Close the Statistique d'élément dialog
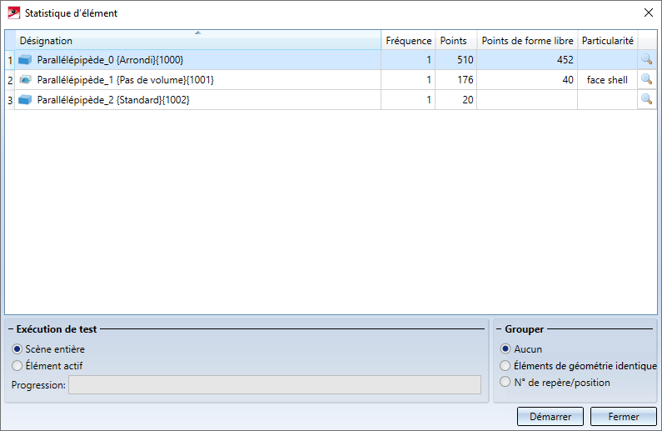The height and width of the screenshot is (431, 662). point(649,13)
